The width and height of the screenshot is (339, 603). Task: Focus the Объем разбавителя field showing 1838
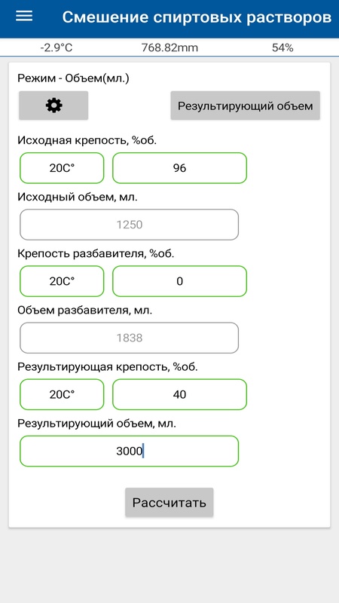click(x=129, y=338)
